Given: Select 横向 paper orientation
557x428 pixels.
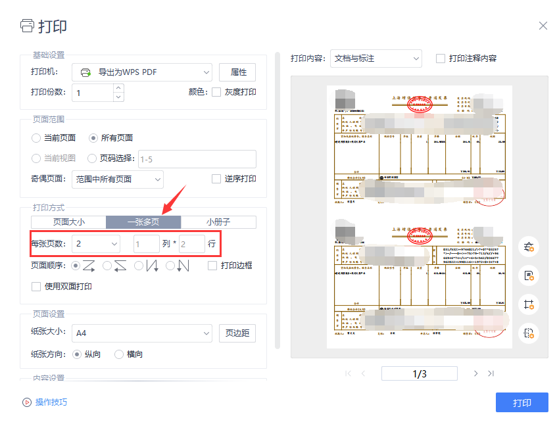Looking at the screenshot, I should pos(119,354).
